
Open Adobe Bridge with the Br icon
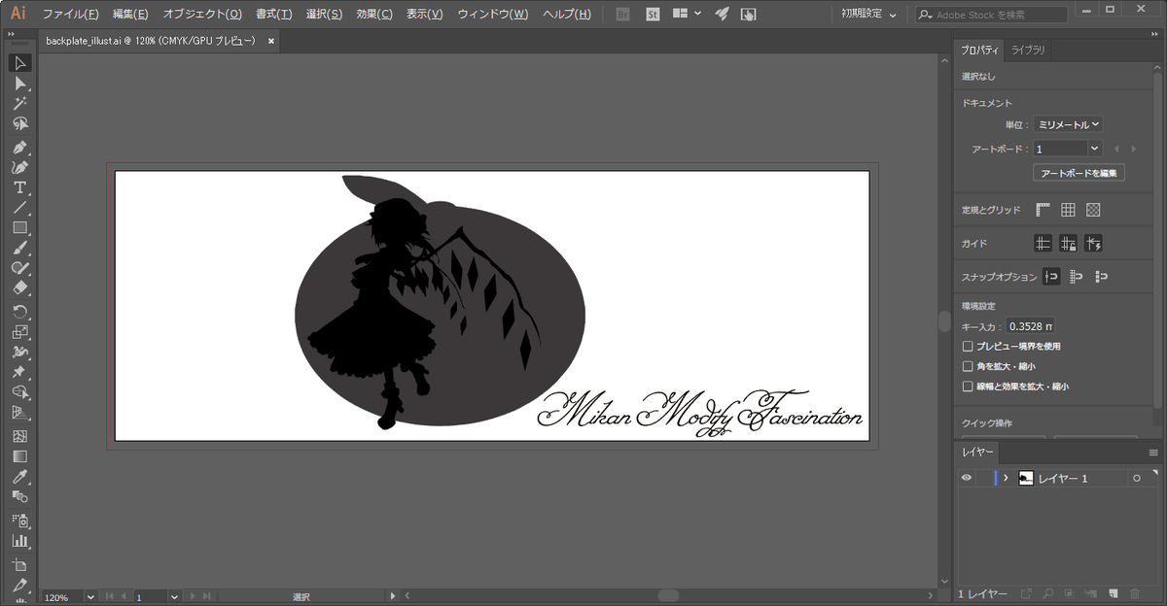(623, 14)
